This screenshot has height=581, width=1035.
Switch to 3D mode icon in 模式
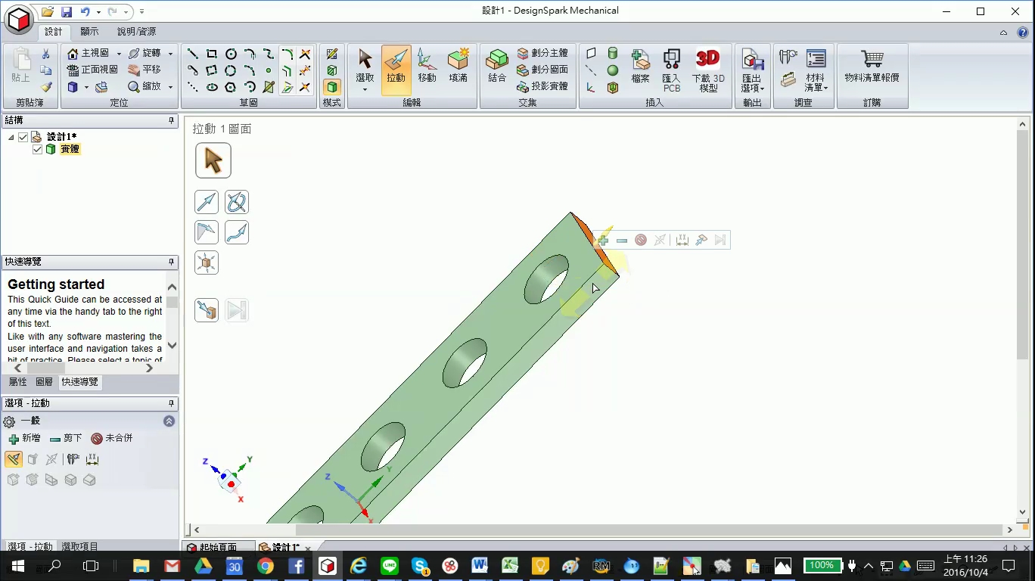click(331, 87)
